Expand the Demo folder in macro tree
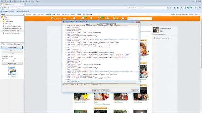Screen dimensions: 202x113 2,19
